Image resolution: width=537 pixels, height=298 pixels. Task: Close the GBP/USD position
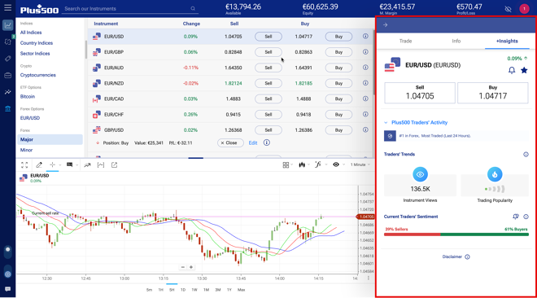(x=230, y=142)
